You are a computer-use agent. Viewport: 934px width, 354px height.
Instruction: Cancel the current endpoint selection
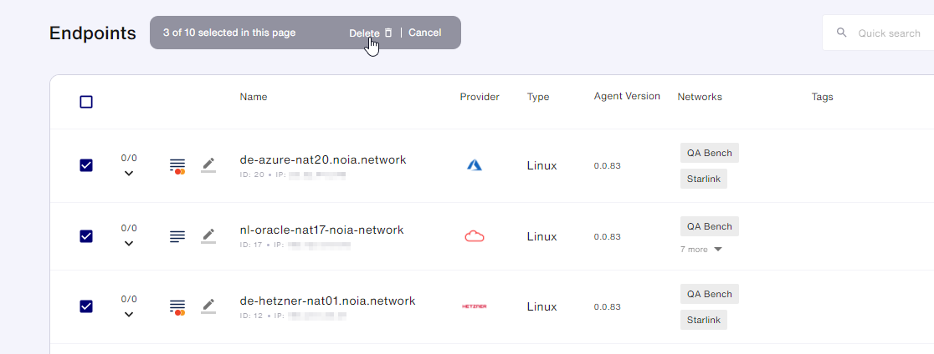click(424, 33)
